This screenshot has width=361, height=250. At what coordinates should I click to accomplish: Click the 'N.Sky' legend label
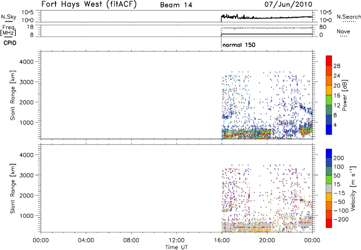point(9,17)
